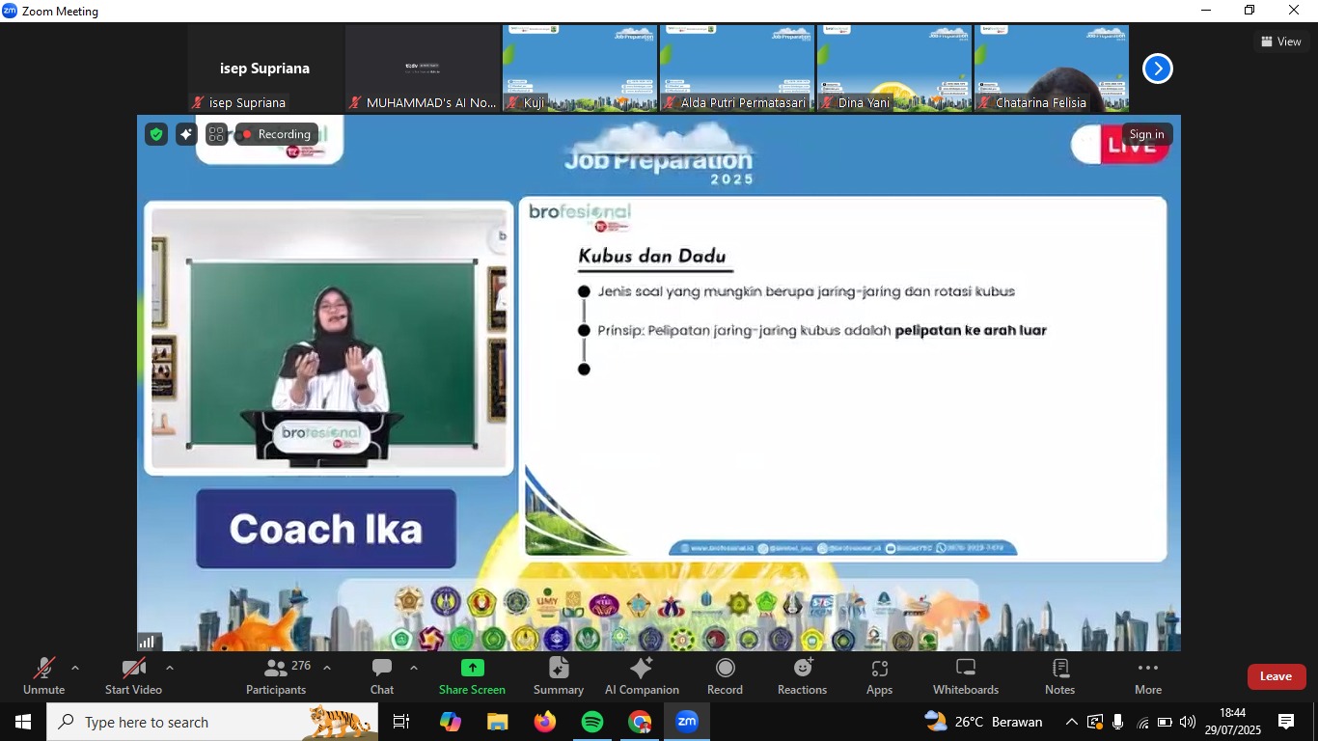Show next participants with right arrow
The height and width of the screenshot is (741, 1318).
(x=1157, y=69)
